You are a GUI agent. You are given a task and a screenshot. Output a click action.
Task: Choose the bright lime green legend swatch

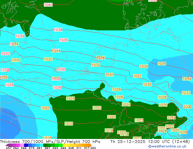(61, 145)
